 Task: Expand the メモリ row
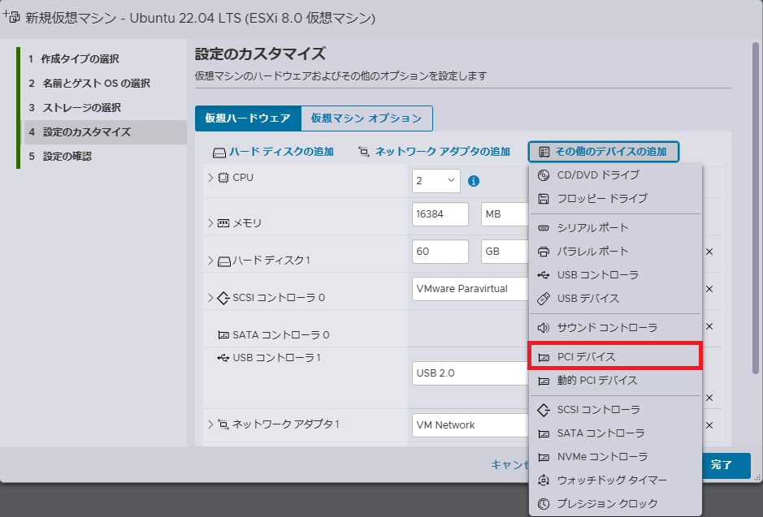210,223
